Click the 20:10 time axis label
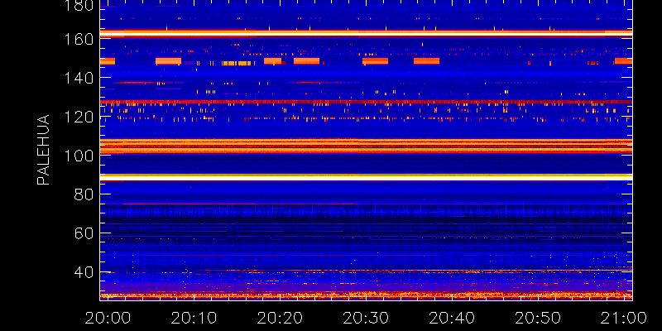This screenshot has width=662, height=331. [194, 318]
